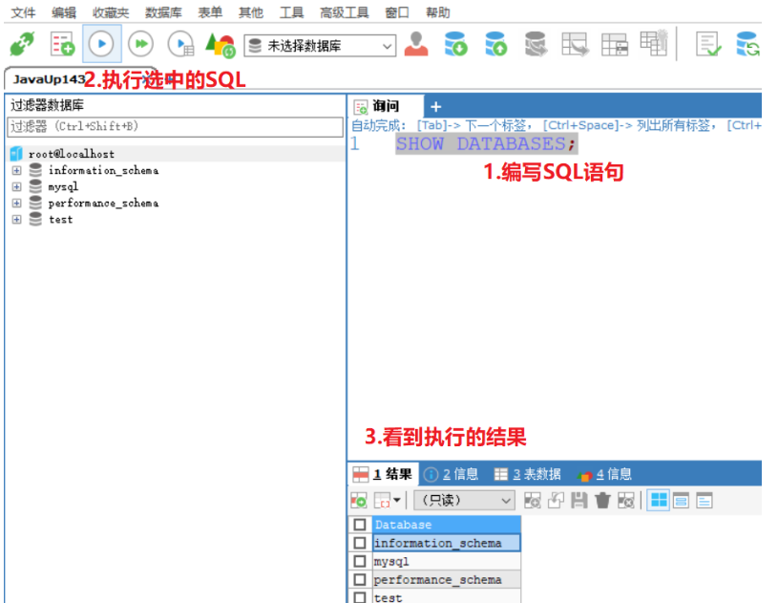The width and height of the screenshot is (778, 603).
Task: Open the 帮助 menu
Action: 437,12
